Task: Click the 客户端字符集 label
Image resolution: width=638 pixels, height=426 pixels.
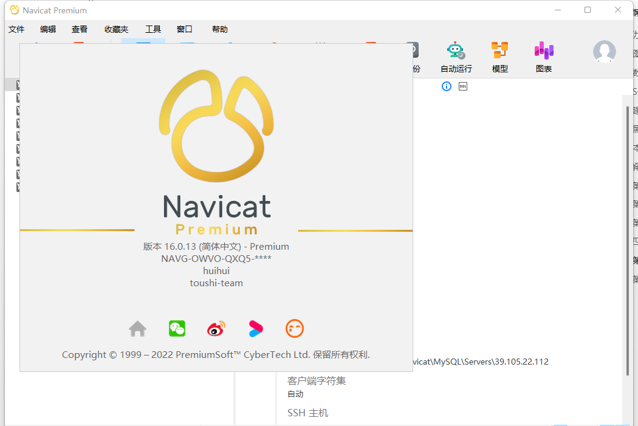Action: pos(317,381)
